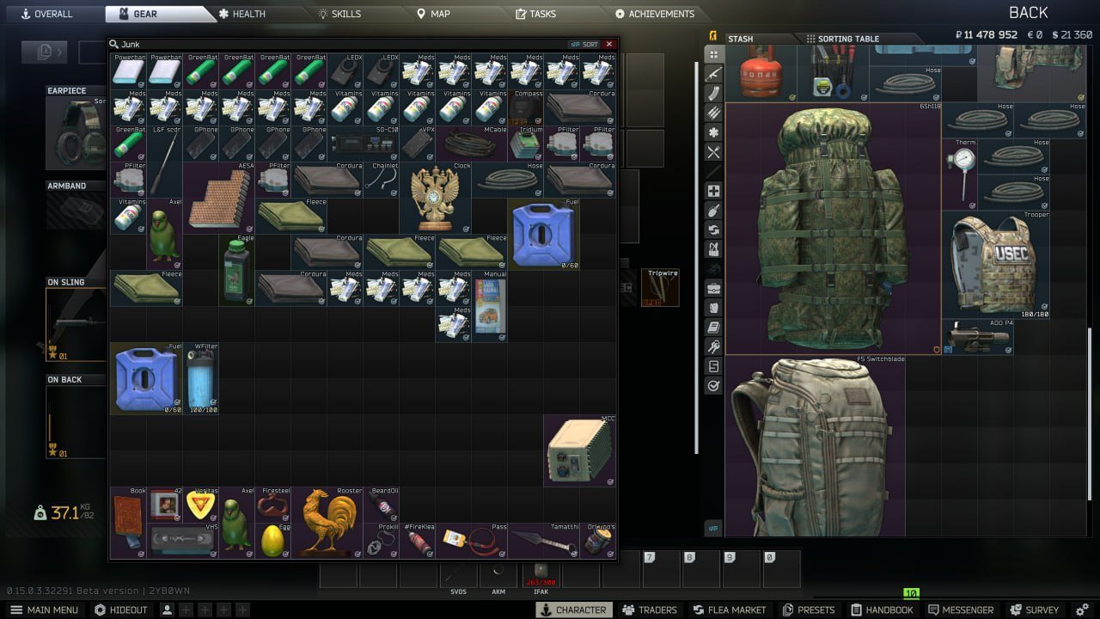Image resolution: width=1100 pixels, height=619 pixels.
Task: Select the Iridium item
Action: (525, 144)
